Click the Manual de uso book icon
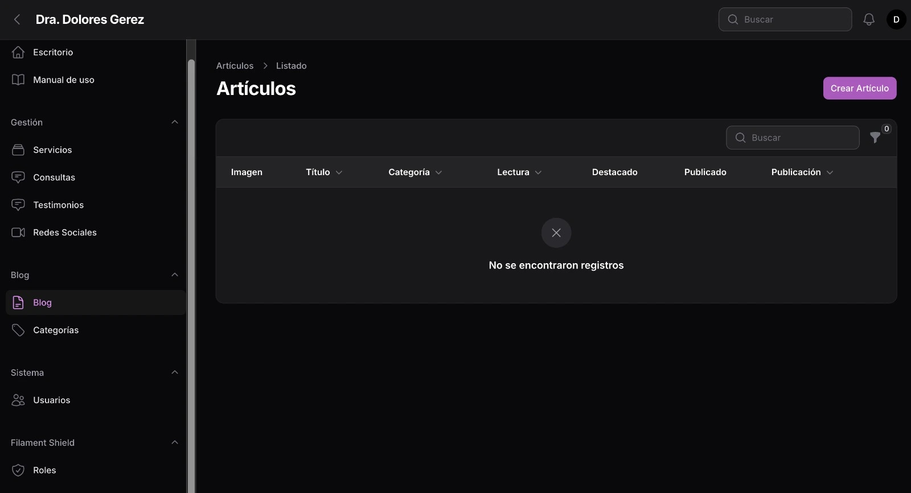The image size is (911, 493). click(x=18, y=80)
